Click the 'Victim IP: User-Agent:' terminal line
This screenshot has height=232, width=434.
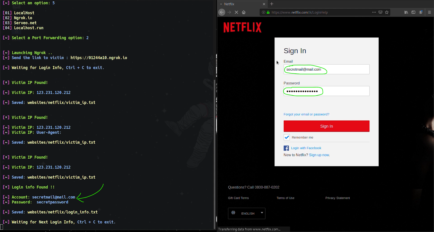tap(32, 133)
